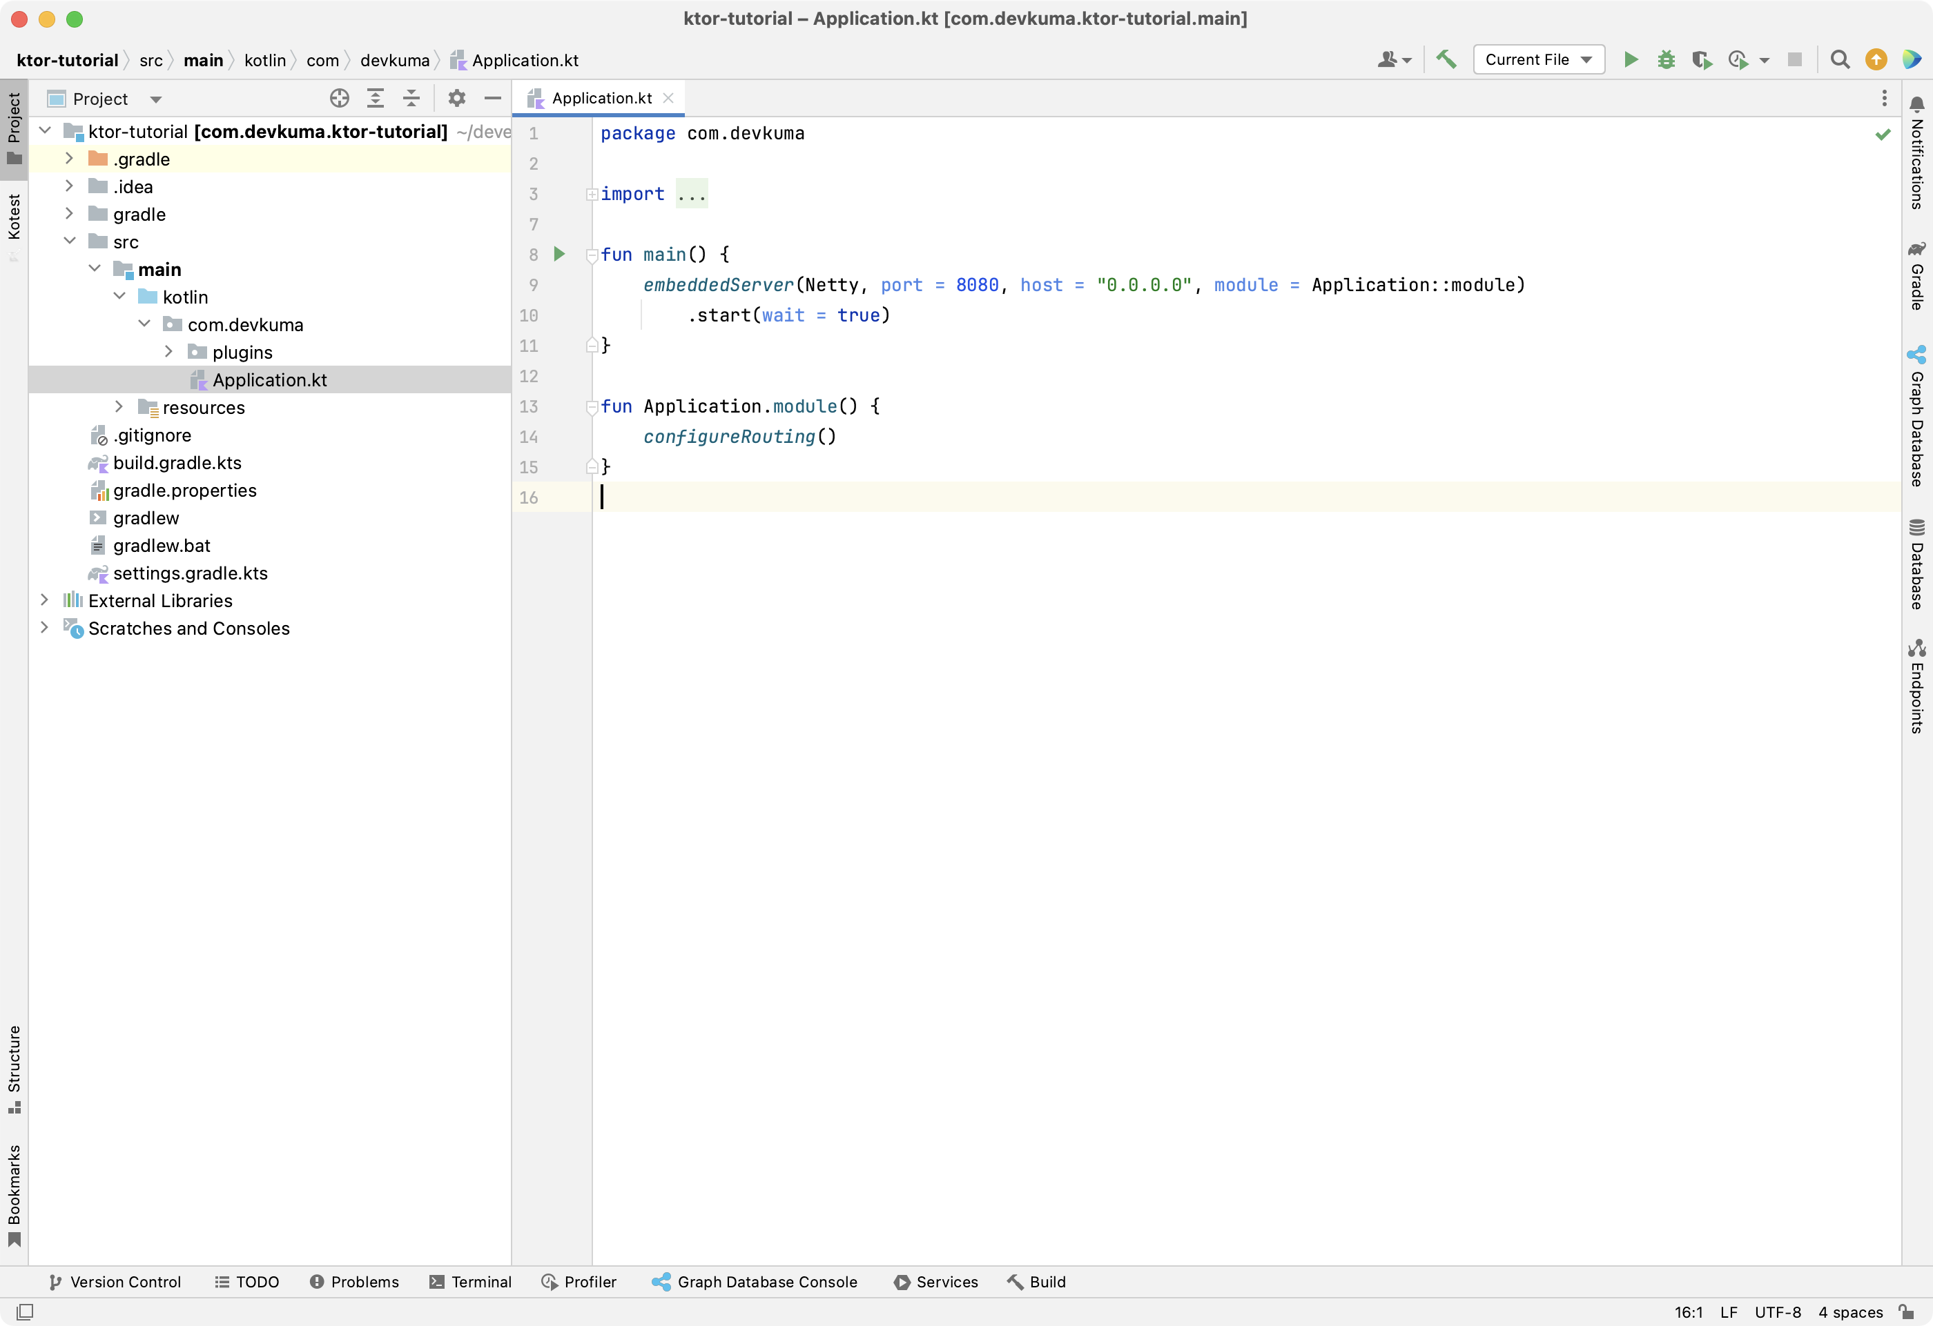Open profiler run options dropdown arrow
1933x1326 pixels.
tap(1764, 61)
